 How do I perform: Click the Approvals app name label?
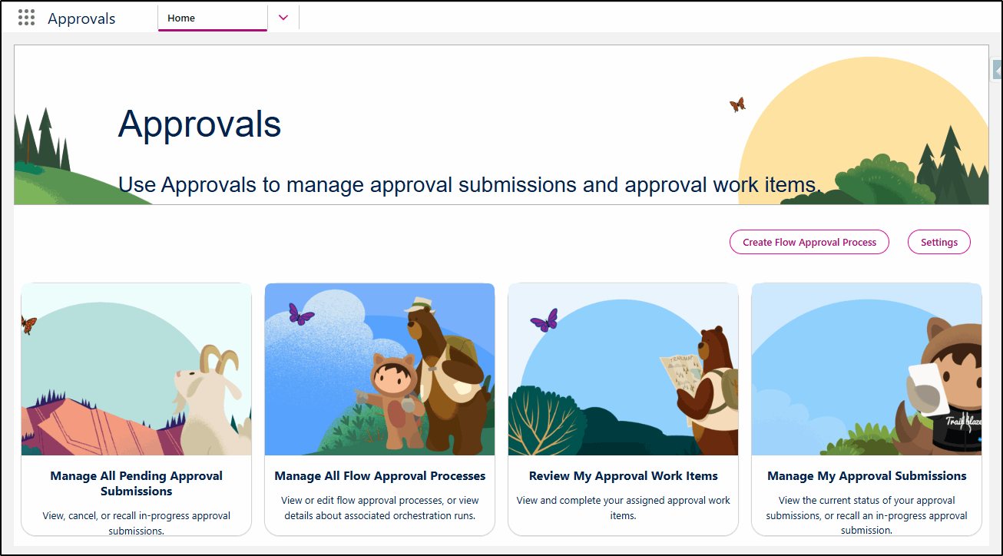[x=81, y=18]
